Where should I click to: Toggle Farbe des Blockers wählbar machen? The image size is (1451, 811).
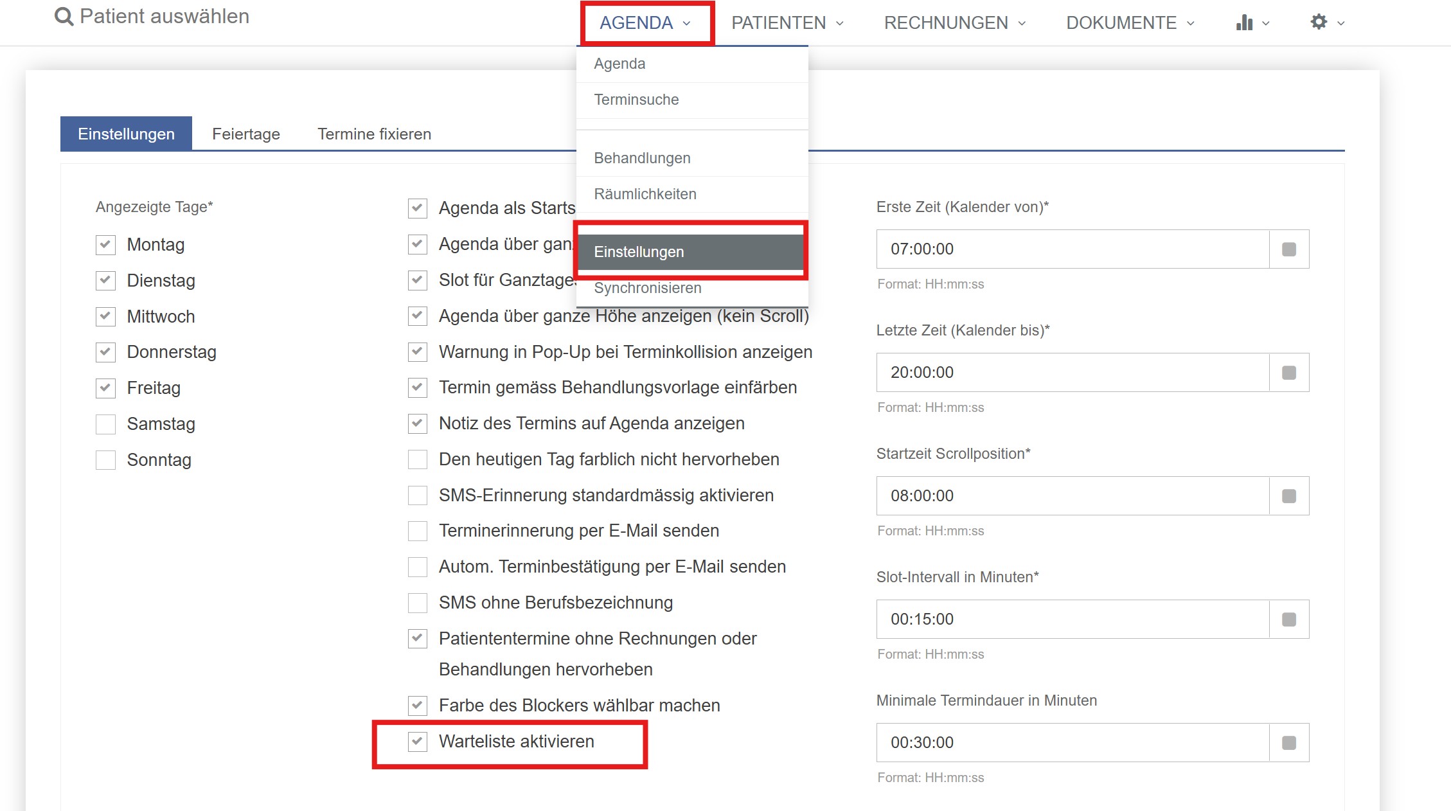point(418,706)
